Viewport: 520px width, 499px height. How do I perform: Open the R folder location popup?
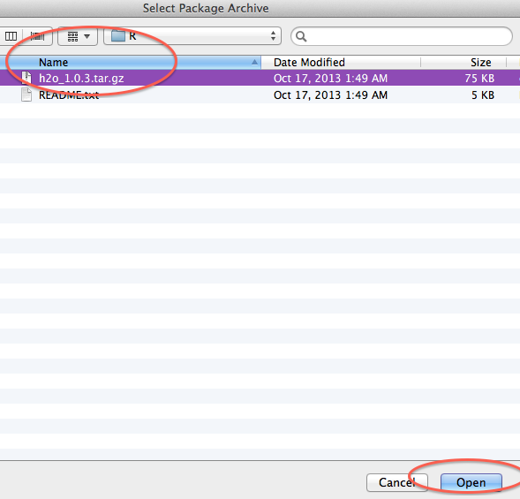[x=192, y=36]
